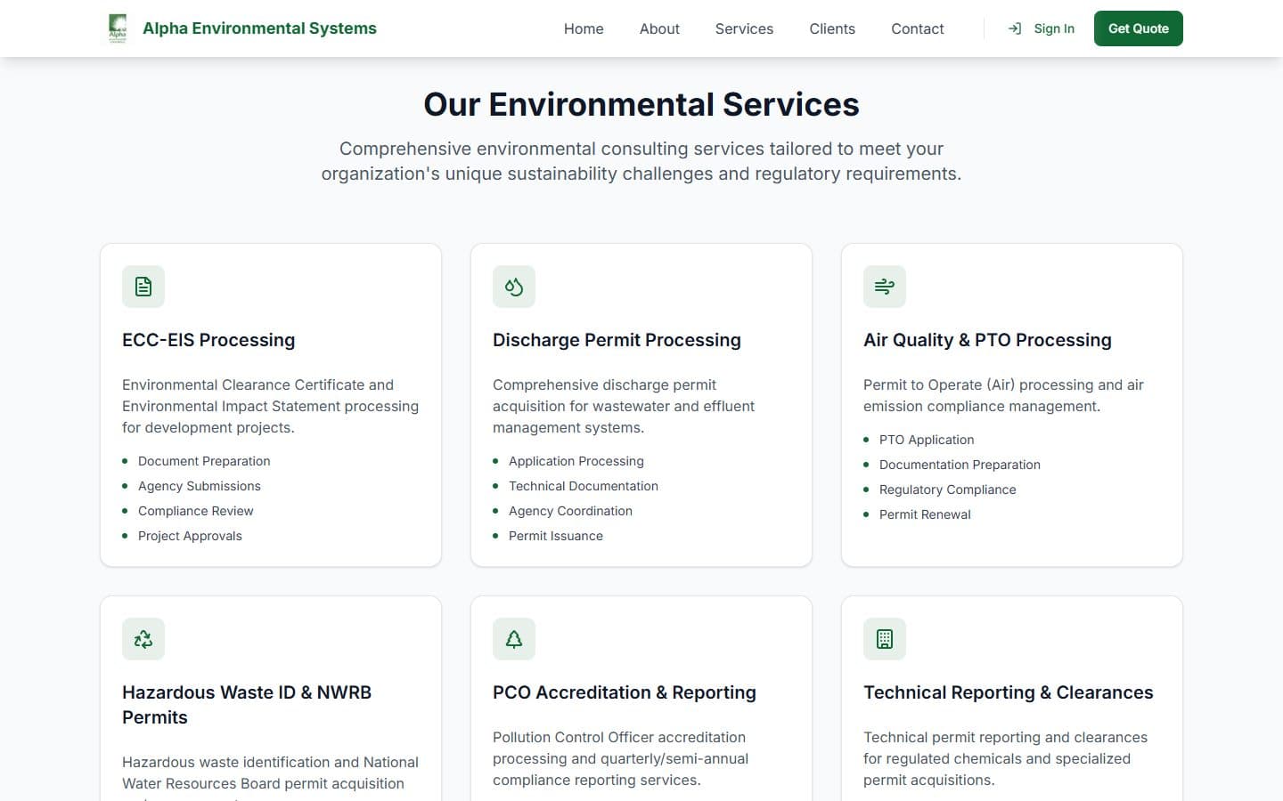The height and width of the screenshot is (801, 1283).
Task: Click the Get Quote button
Action: click(1139, 28)
